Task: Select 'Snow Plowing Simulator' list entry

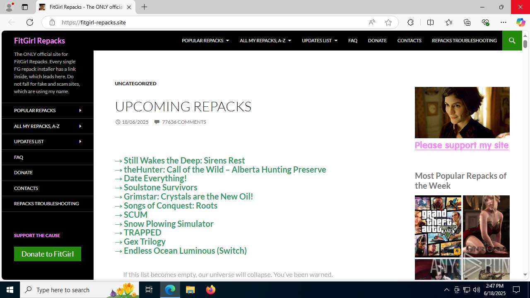Action: coord(169,223)
